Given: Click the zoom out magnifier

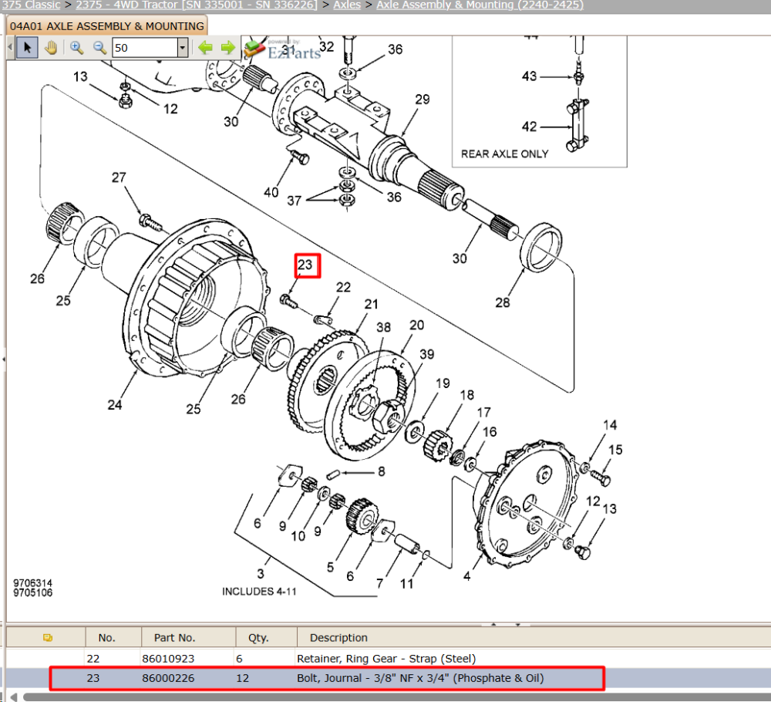Looking at the screenshot, I should [x=99, y=48].
